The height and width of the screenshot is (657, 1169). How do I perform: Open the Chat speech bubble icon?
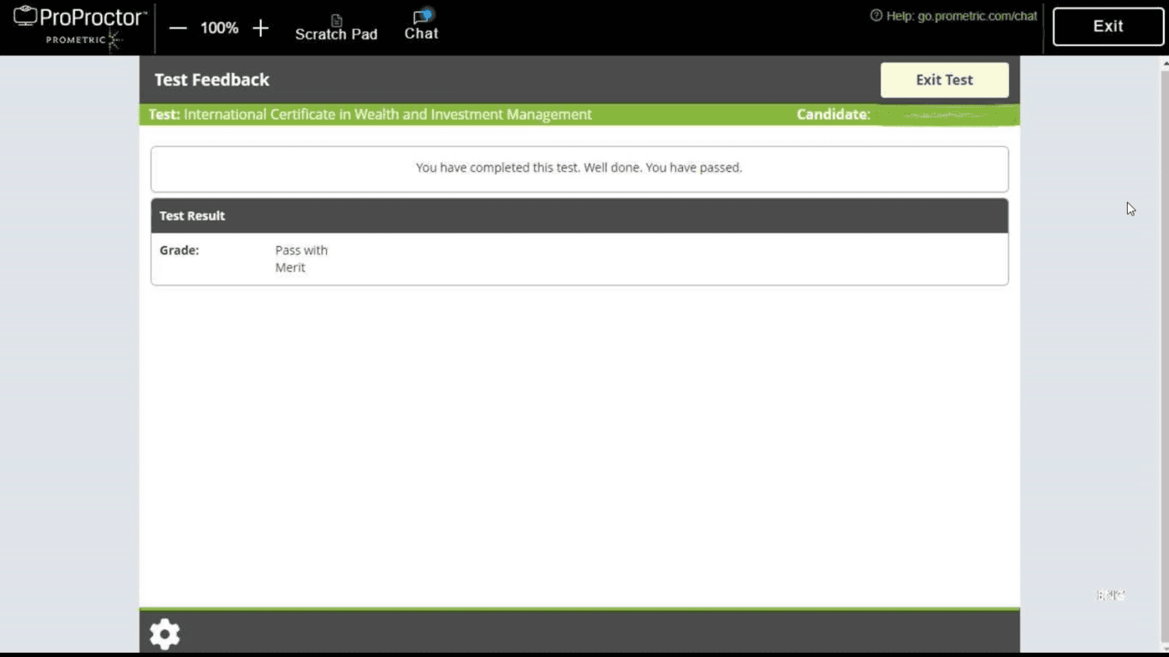pyautogui.click(x=422, y=16)
